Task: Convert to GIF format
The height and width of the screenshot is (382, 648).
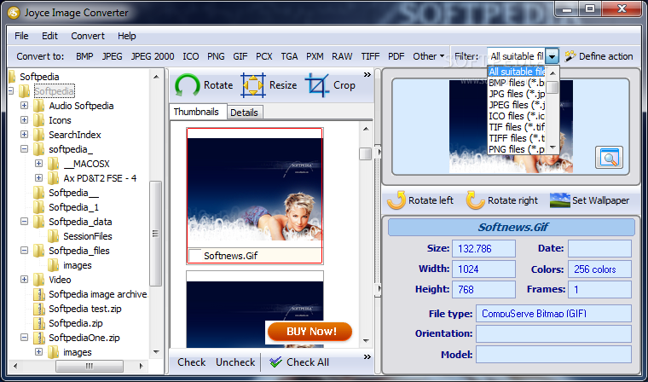Action: (240, 56)
